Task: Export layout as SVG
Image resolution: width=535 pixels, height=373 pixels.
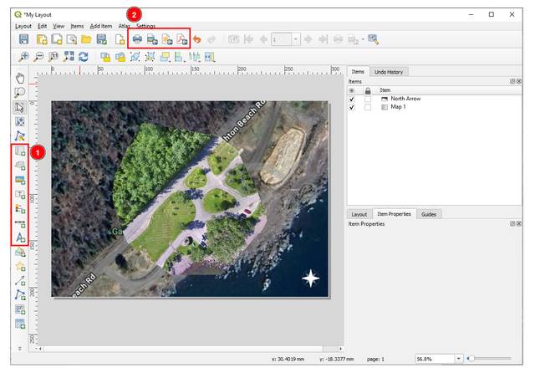Action: pos(167,39)
